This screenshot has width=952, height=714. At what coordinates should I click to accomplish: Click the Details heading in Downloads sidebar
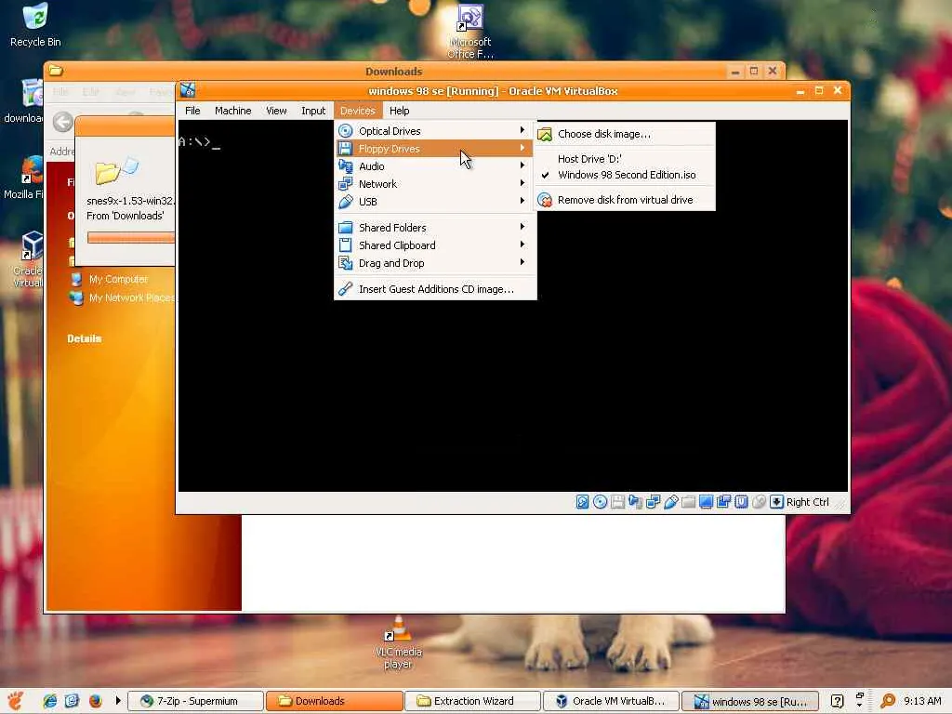point(85,338)
